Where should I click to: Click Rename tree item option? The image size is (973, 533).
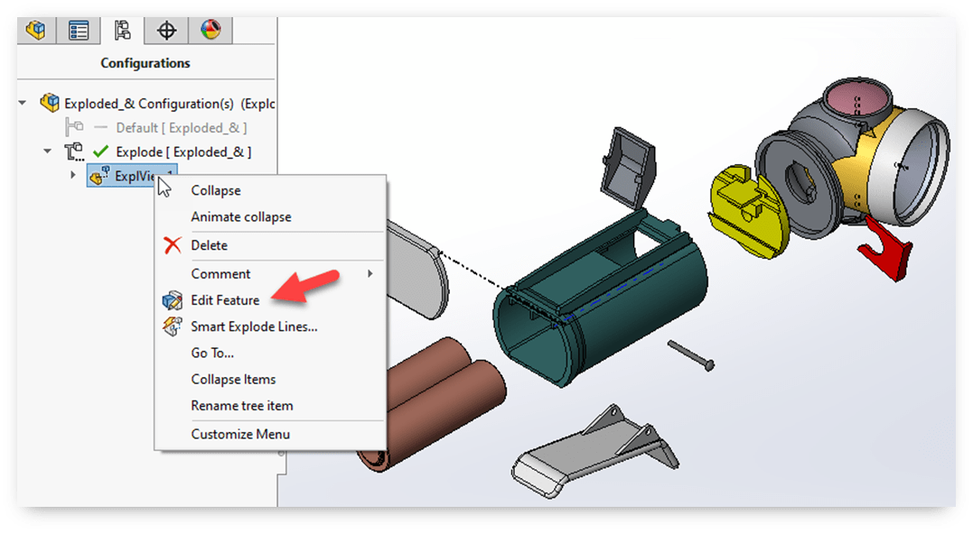coord(240,406)
